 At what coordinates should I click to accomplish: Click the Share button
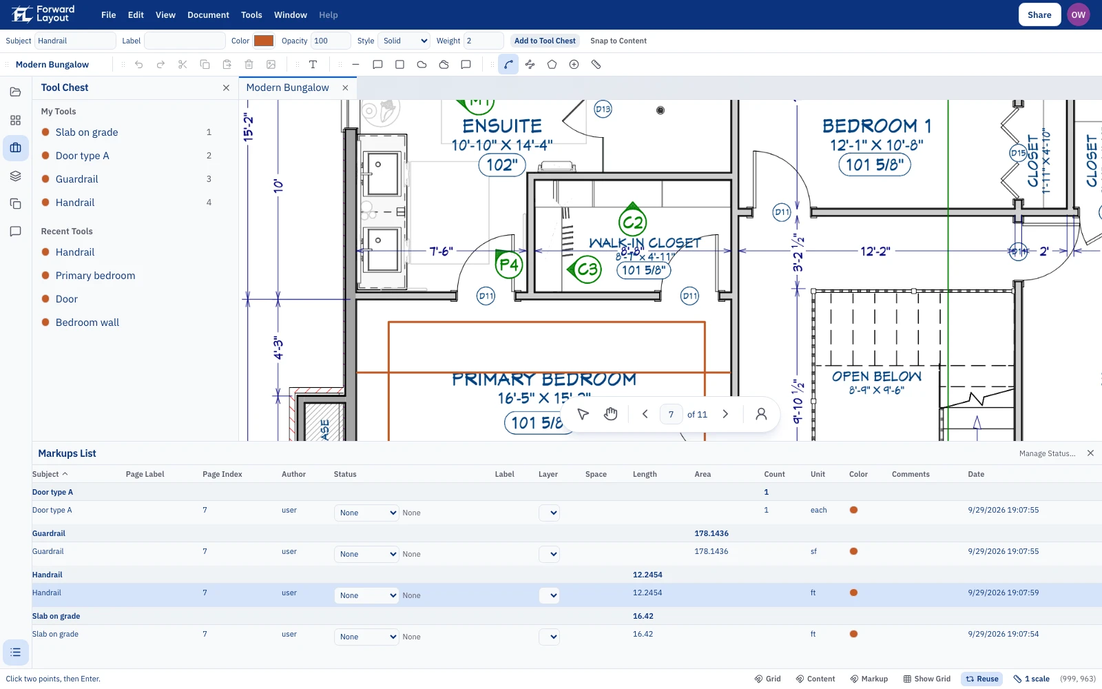[1039, 14]
